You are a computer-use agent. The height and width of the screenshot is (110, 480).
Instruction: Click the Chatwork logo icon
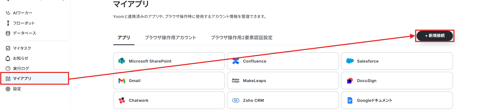[122, 100]
